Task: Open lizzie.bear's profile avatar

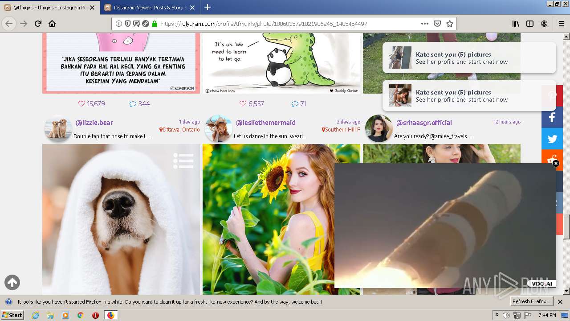Action: (58, 128)
